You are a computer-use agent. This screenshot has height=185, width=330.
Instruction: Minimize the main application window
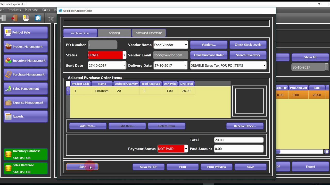coord(309,4)
